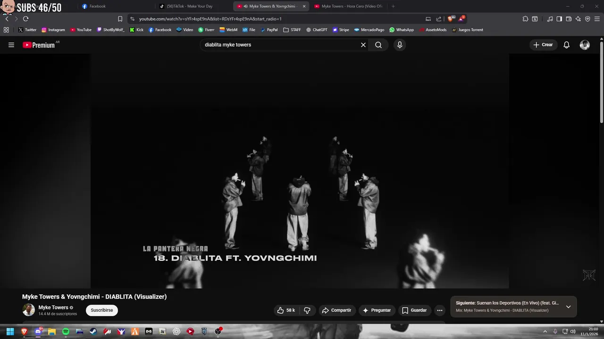Open the Brave VPN shield icon
604x339 pixels.
coord(587,19)
